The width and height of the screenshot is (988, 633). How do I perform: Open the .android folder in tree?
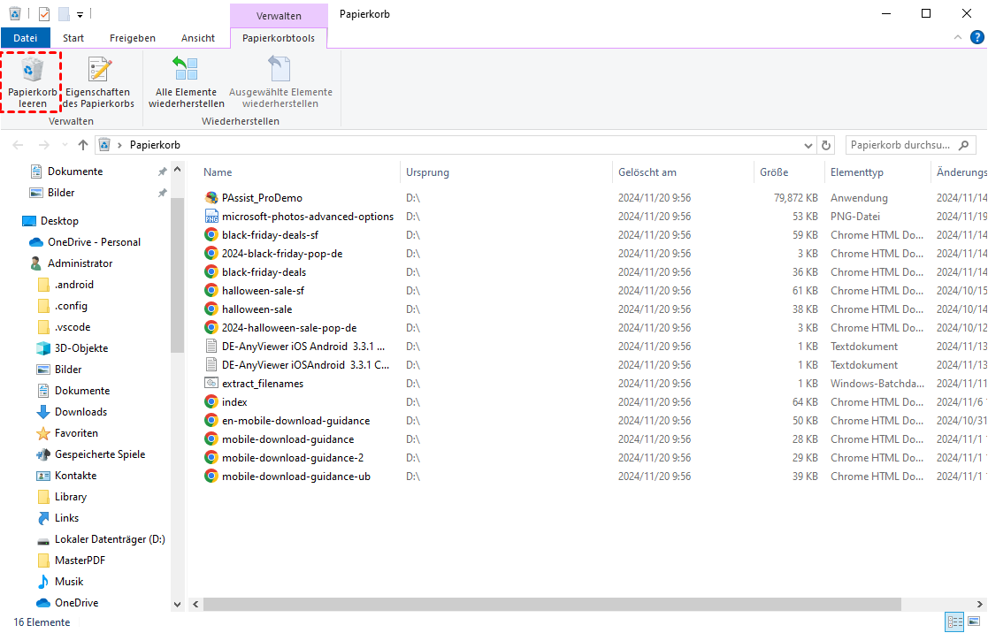[x=73, y=285]
